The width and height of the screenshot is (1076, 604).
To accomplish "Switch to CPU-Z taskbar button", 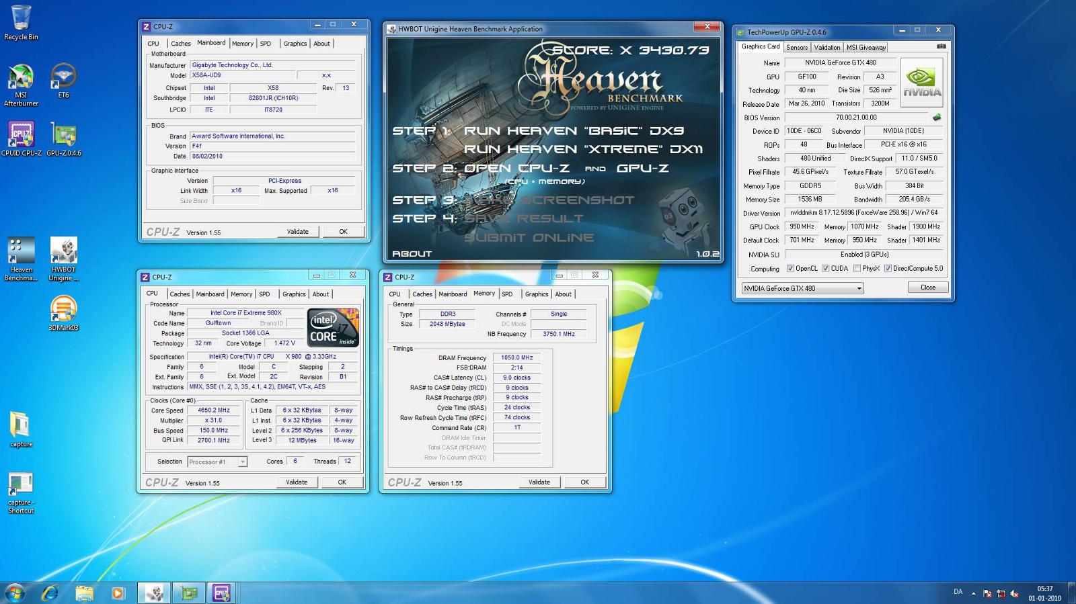I will click(222, 593).
